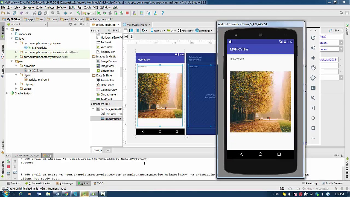Image resolution: width=350 pixels, height=197 pixels.
Task: Open 6: Android Monitor tool button
Action: point(38,183)
